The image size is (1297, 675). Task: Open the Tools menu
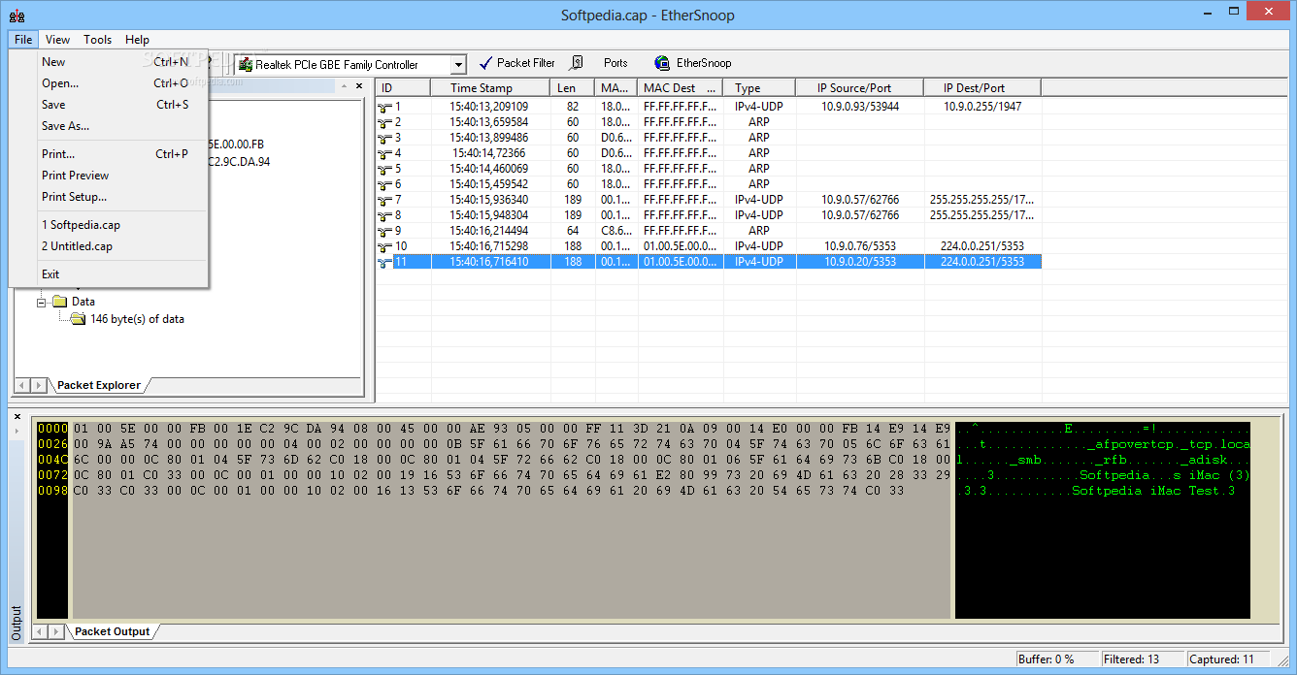(97, 40)
